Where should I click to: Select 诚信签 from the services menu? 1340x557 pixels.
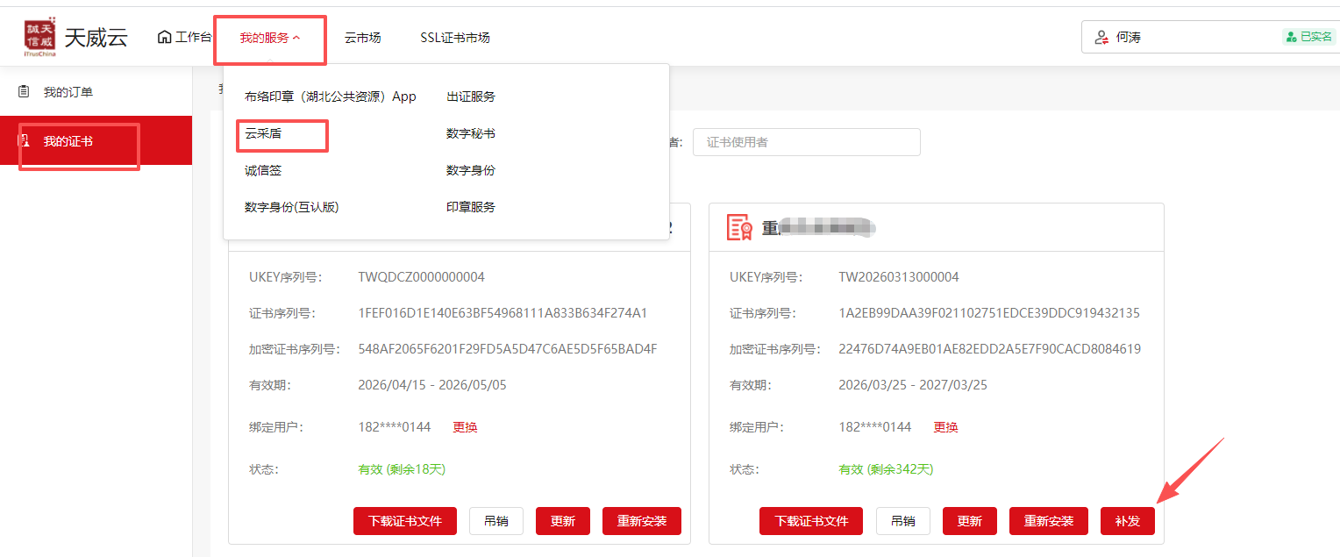pyautogui.click(x=263, y=170)
